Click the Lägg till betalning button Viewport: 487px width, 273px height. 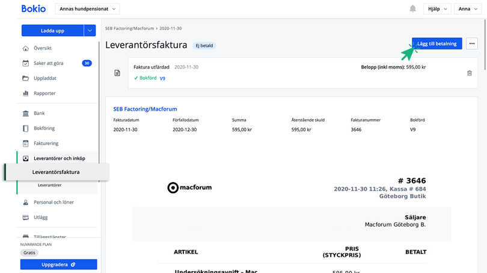pyautogui.click(x=437, y=44)
